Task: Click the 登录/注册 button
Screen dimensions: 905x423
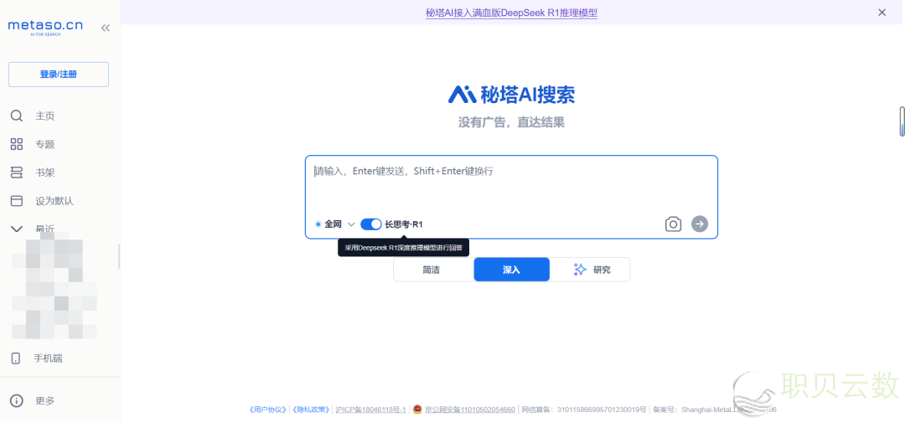Action: coord(59,75)
